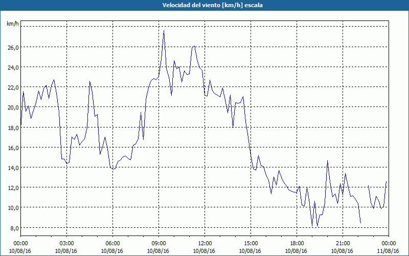Image resolution: width=409 pixels, height=256 pixels.
Task: Click the 26,0 y-axis label
Action: pyautogui.click(x=12, y=47)
